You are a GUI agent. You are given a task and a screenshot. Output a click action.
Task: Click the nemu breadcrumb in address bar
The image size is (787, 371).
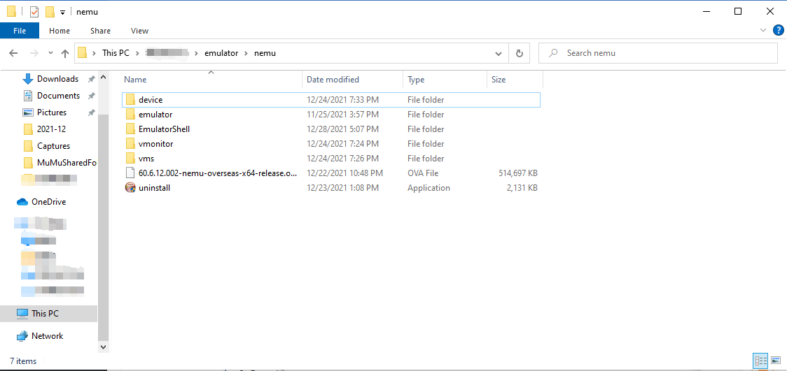pos(265,52)
